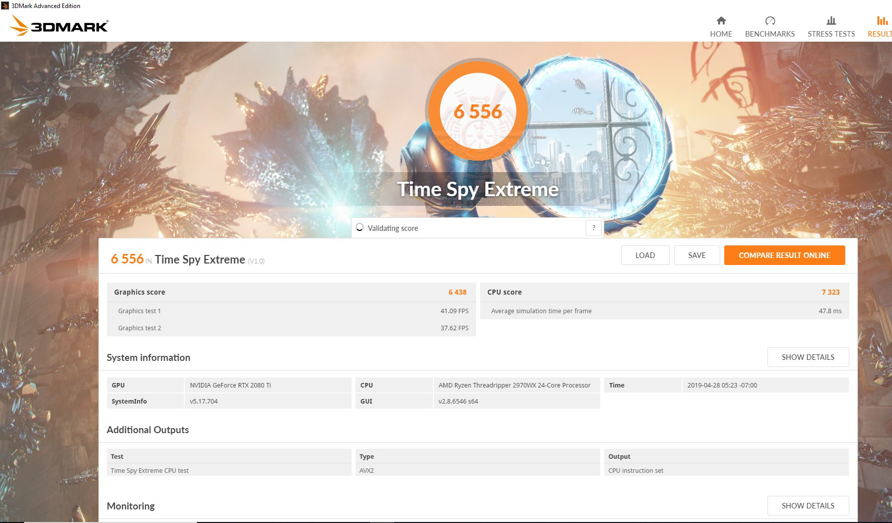Viewport: 892px width, 523px height.
Task: Click the Time Spy Extreme banner title
Action: pos(478,189)
